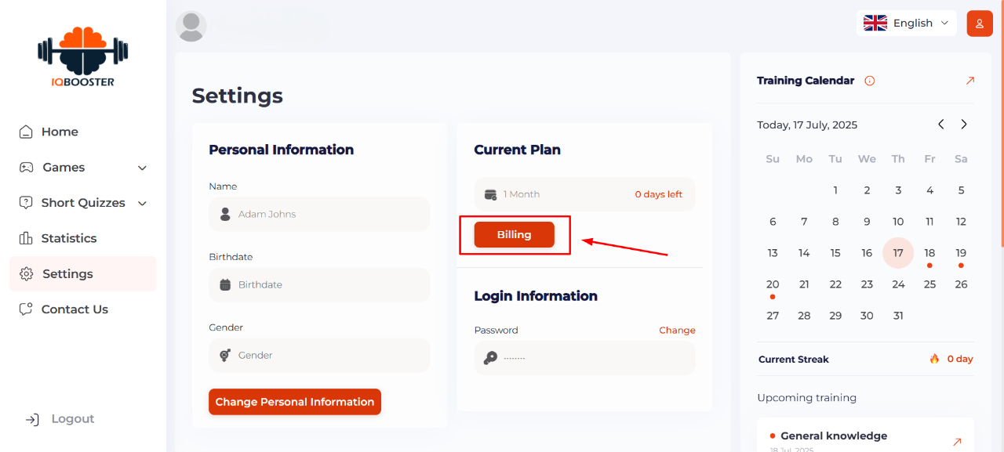The width and height of the screenshot is (1004, 452).
Task: Select the Statistics chart icon
Action: tap(26, 238)
